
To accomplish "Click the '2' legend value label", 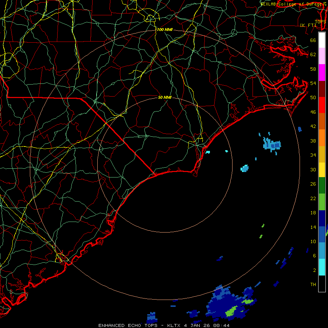I will [315, 270].
